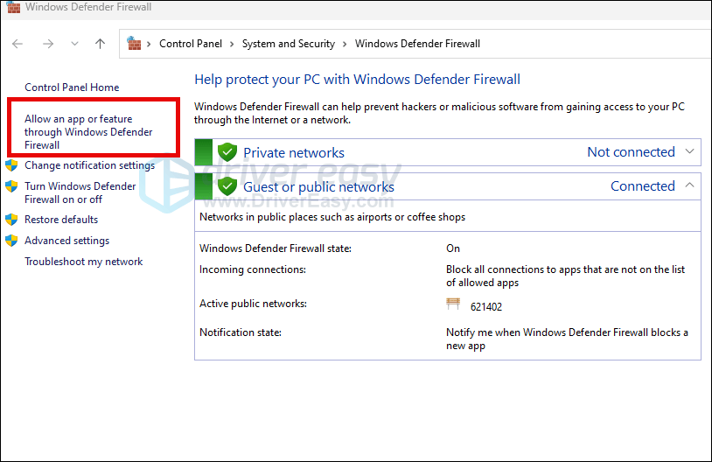Click the green shield beside Private networks
Image resolution: width=712 pixels, height=462 pixels.
click(227, 152)
